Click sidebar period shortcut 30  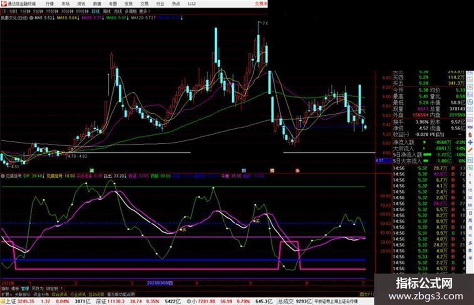point(470,198)
